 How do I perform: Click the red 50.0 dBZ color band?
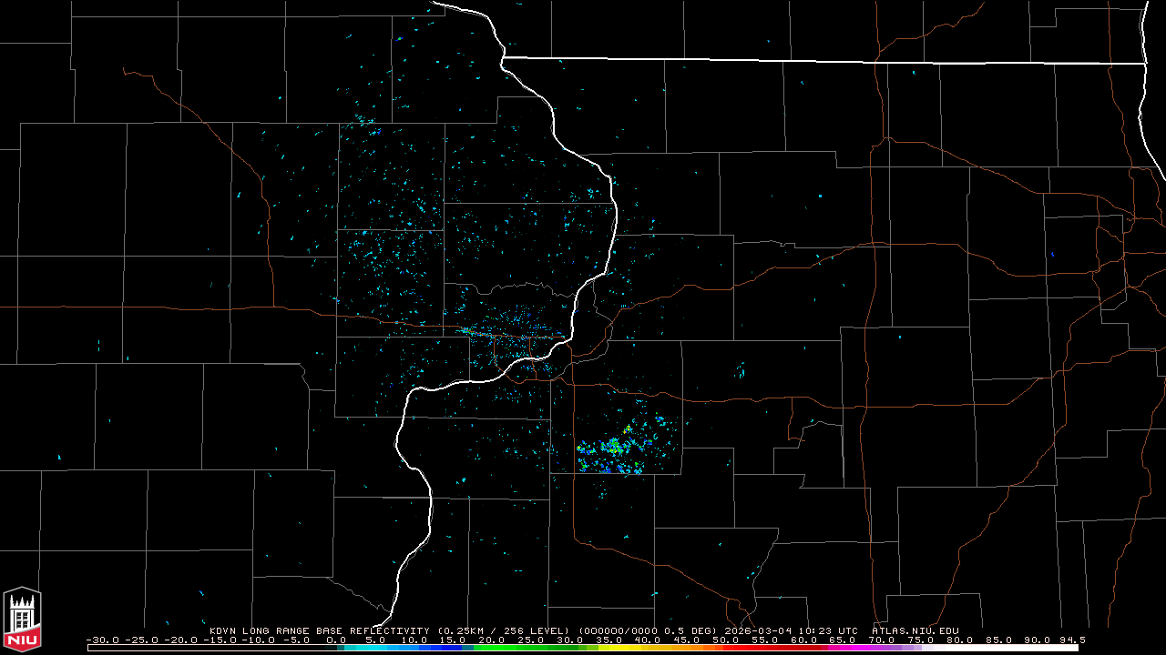click(x=725, y=648)
